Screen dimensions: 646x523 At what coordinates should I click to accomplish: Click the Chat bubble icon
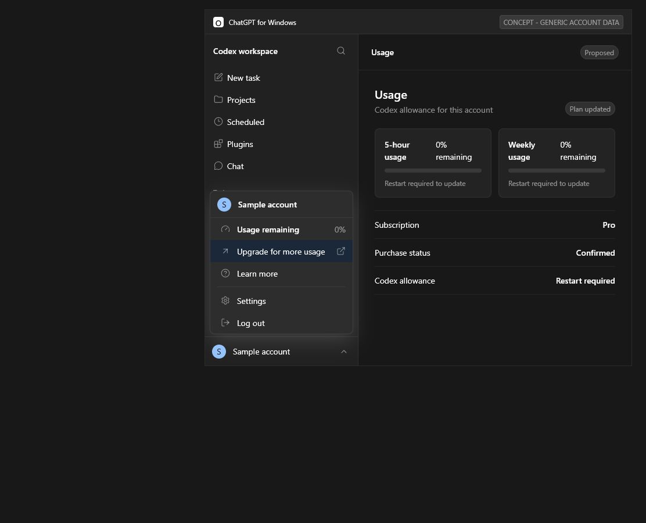[218, 166]
